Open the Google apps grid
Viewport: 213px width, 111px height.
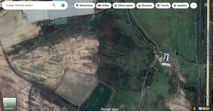pyautogui.click(x=206, y=5)
